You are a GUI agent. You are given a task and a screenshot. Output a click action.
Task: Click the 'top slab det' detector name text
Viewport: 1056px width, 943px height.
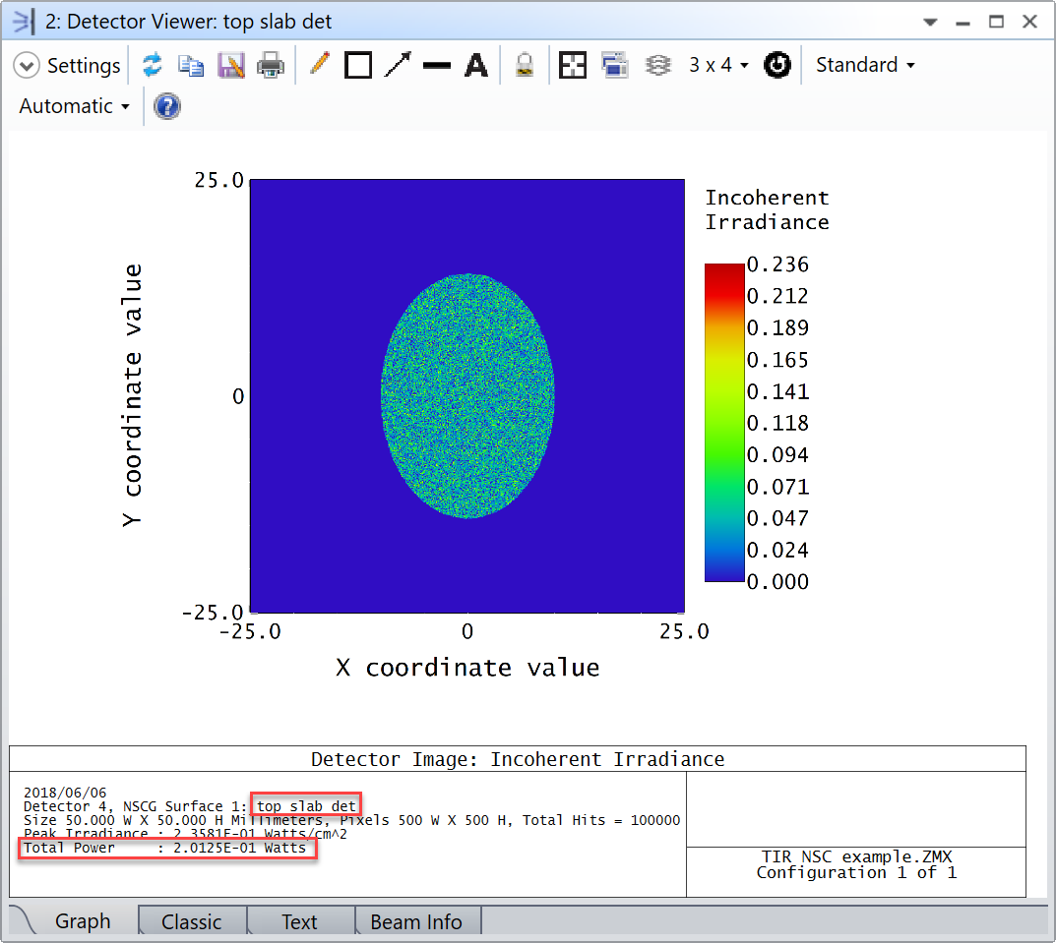(x=306, y=805)
